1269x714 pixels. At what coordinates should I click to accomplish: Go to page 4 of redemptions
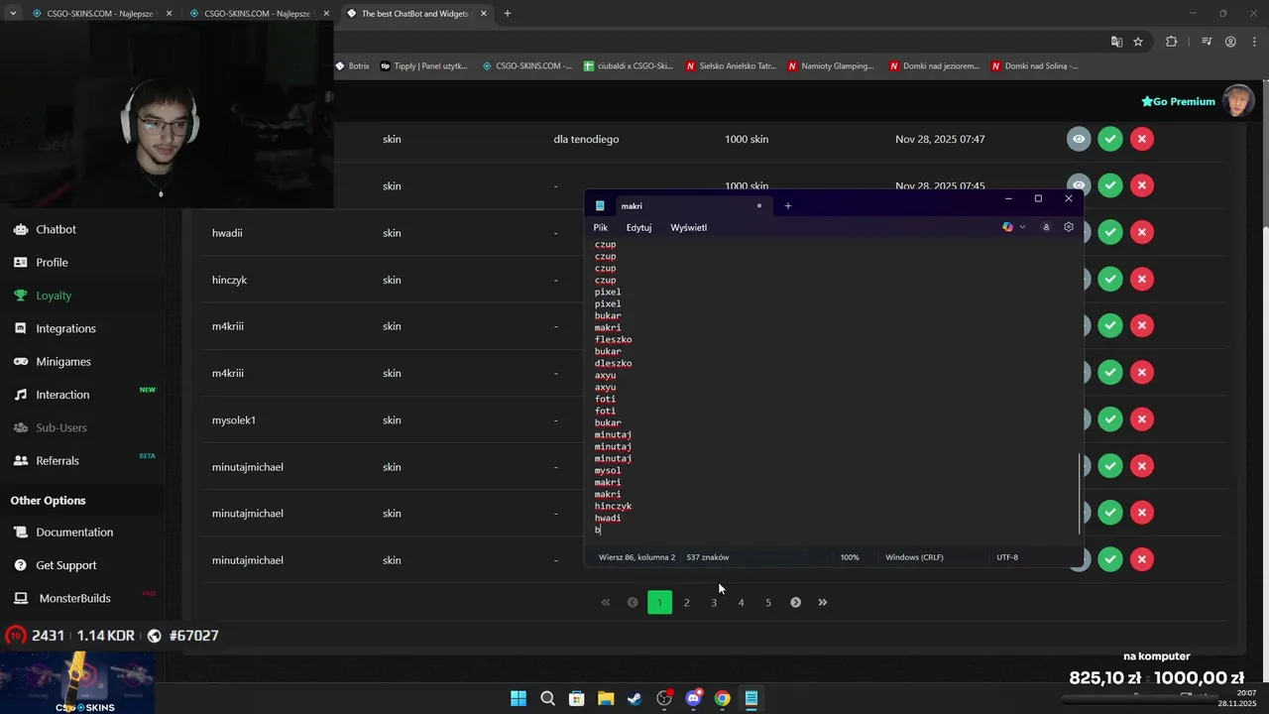(741, 602)
